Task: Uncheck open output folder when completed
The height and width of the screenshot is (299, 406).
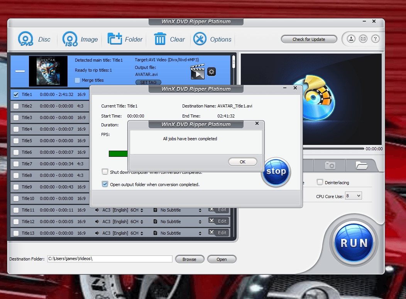Action: click(105, 185)
